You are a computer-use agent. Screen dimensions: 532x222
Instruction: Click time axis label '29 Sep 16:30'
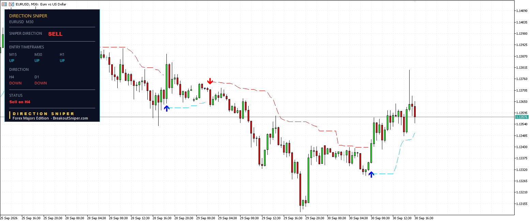click(x=293, y=218)
